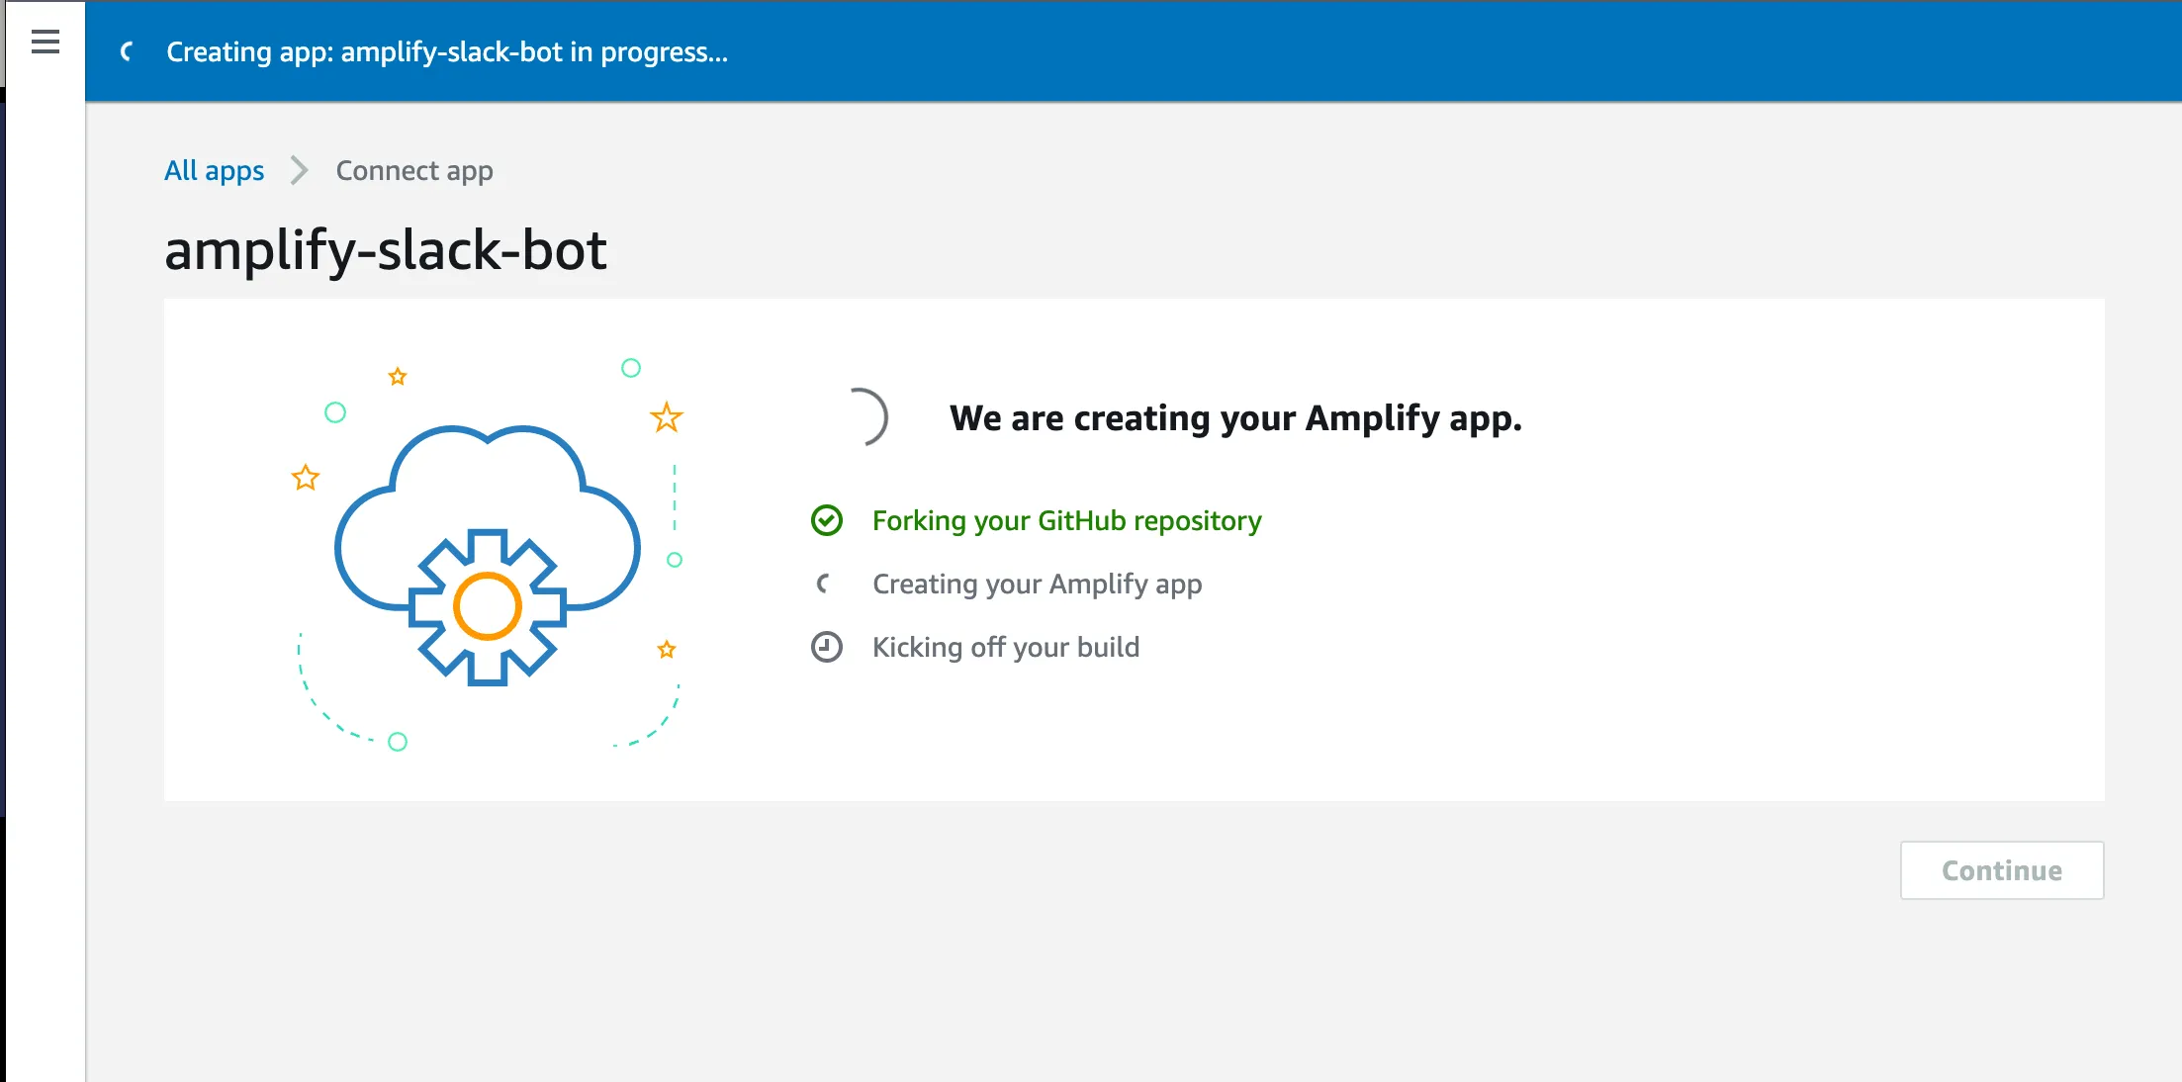
Task: Open the All apps page
Action: point(214,170)
